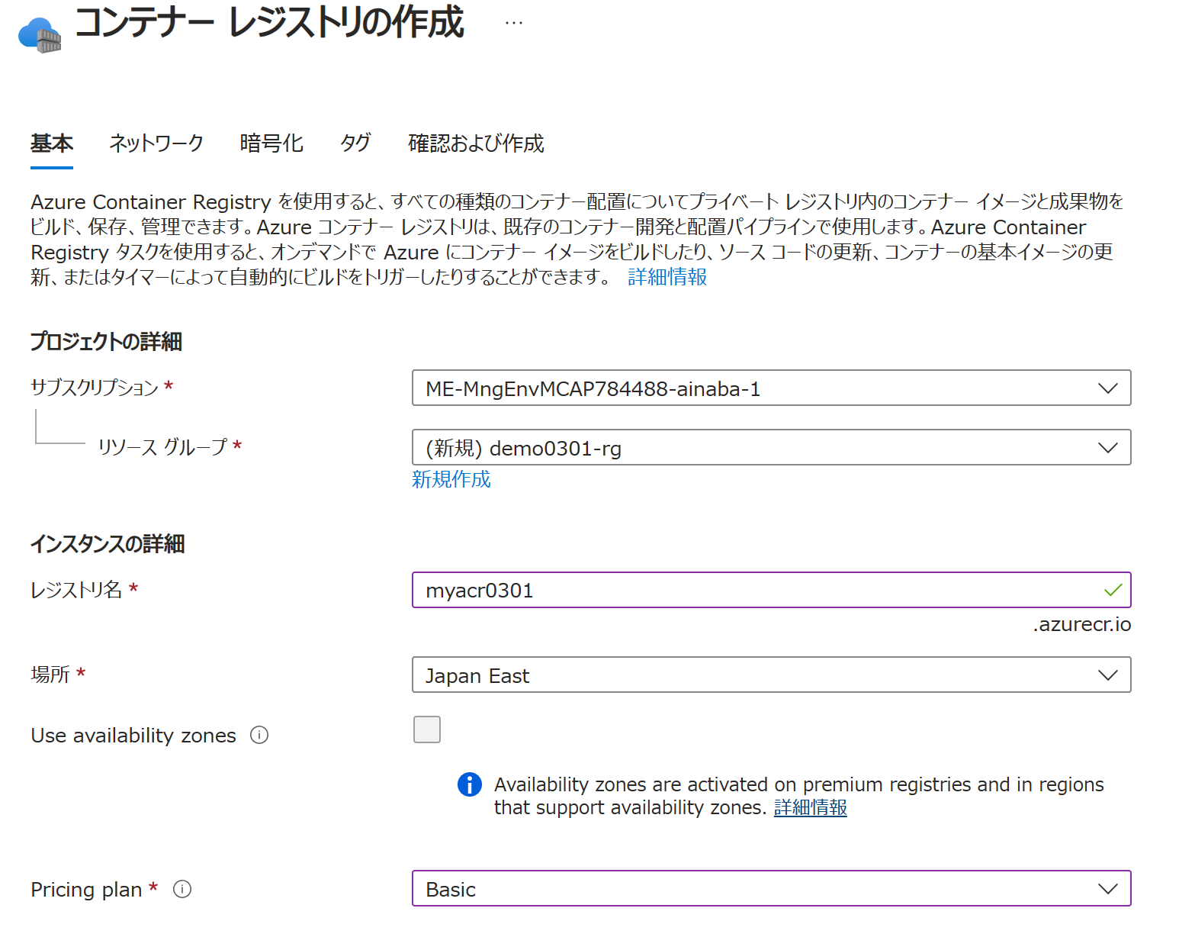Click the インスタンスの詳細 heading
This screenshot has width=1195, height=950.
108,543
